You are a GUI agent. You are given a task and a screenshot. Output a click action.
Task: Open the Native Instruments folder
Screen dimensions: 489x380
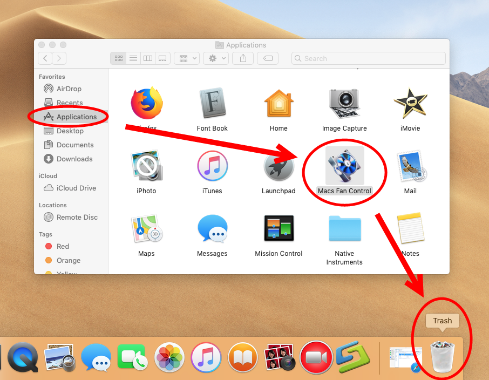344,228
